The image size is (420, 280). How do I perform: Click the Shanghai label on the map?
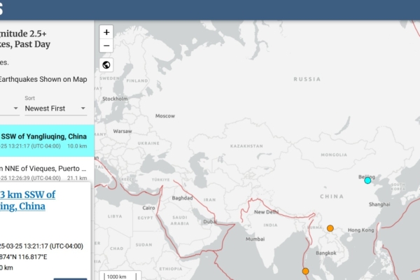point(379,204)
